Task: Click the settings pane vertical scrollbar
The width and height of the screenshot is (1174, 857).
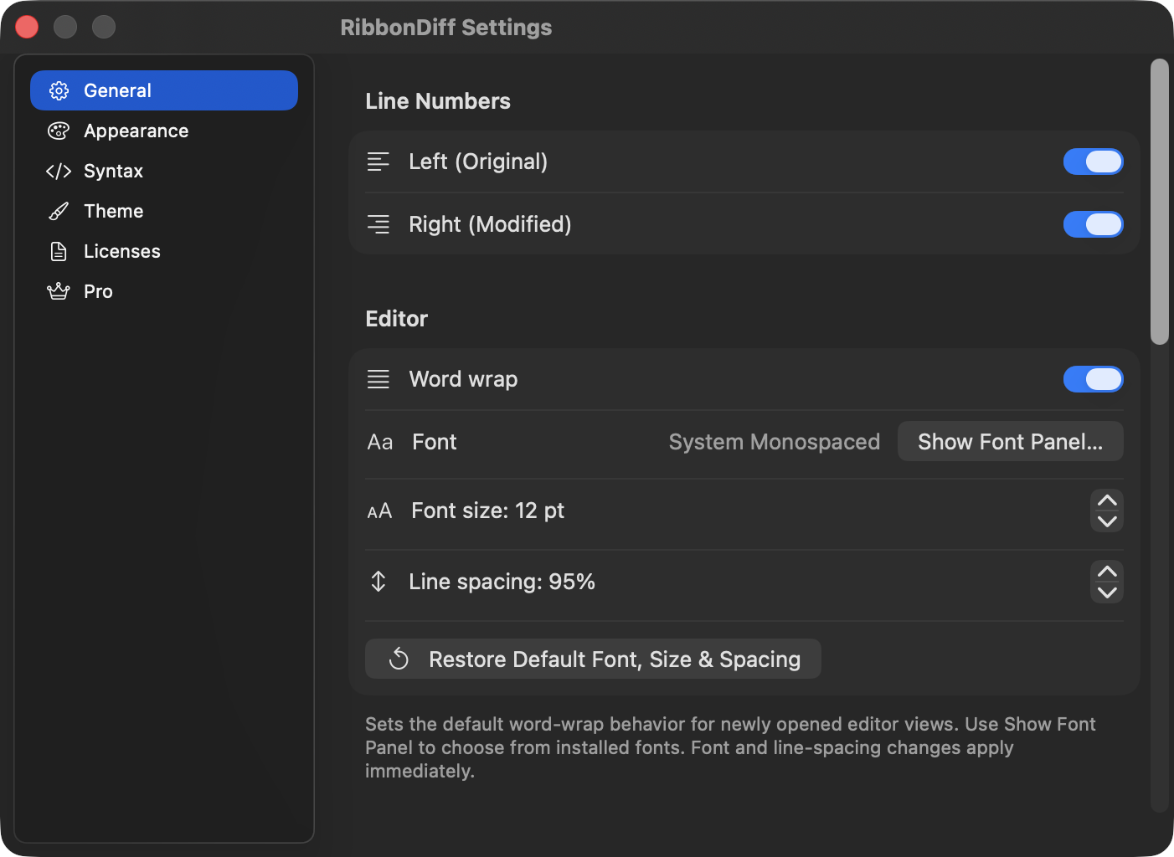Action: coord(1159,202)
